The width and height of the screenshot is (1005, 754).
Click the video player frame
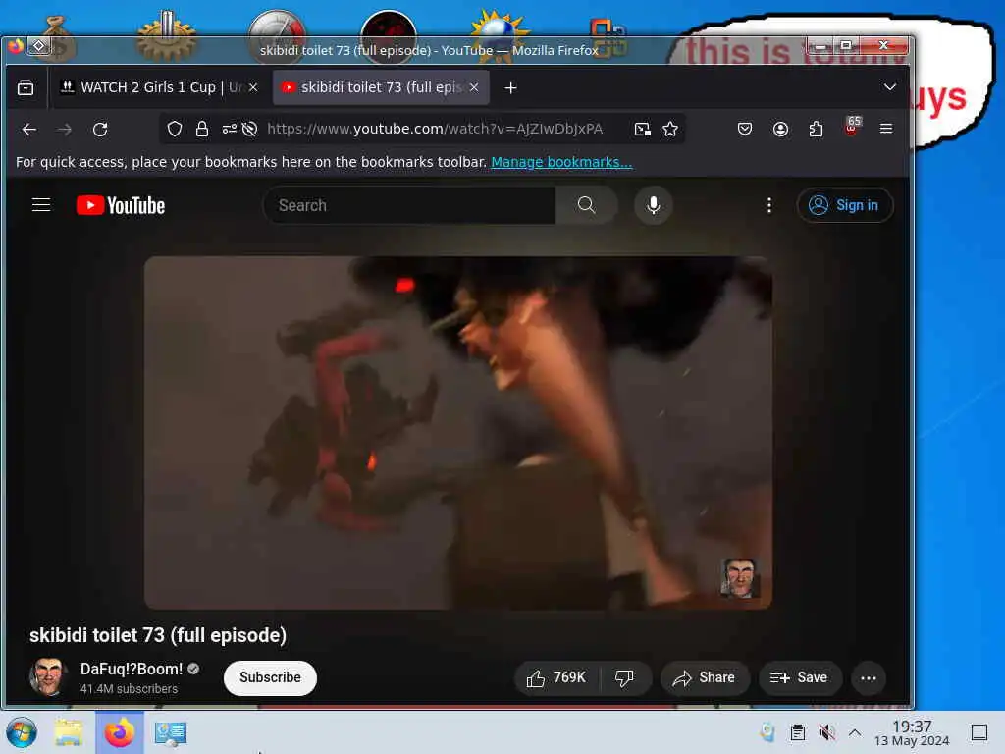click(x=457, y=433)
